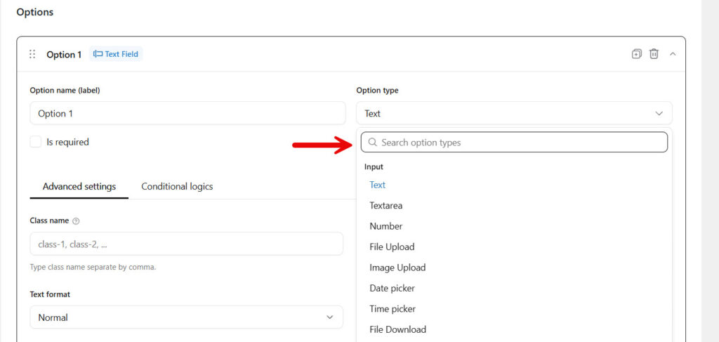Click the Options section heading

tap(35, 13)
